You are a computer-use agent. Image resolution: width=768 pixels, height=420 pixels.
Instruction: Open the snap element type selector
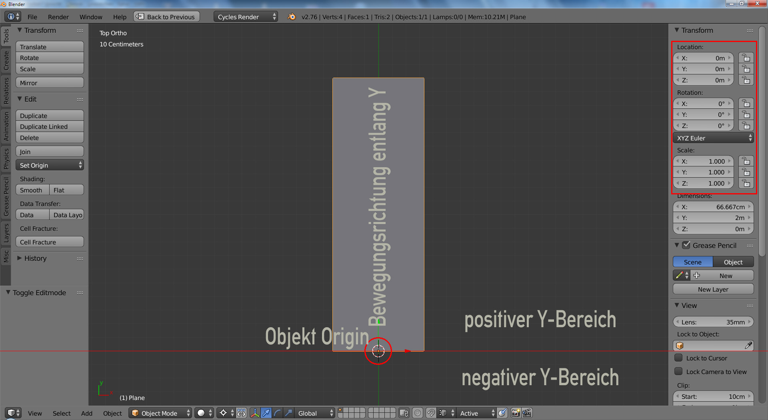point(447,413)
